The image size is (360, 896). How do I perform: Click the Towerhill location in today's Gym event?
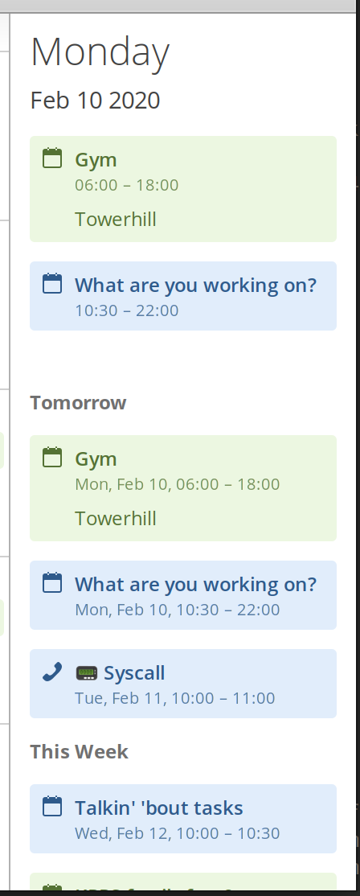click(x=116, y=220)
